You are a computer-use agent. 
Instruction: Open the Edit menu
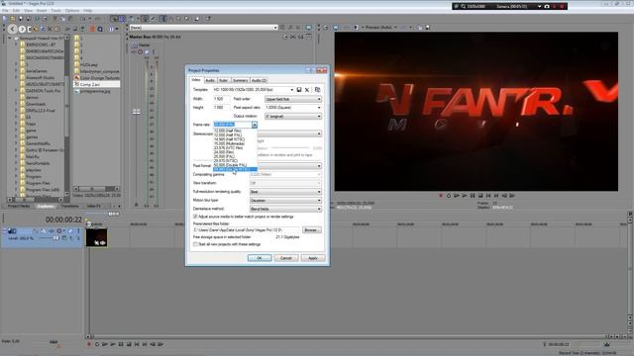[x=16, y=11]
